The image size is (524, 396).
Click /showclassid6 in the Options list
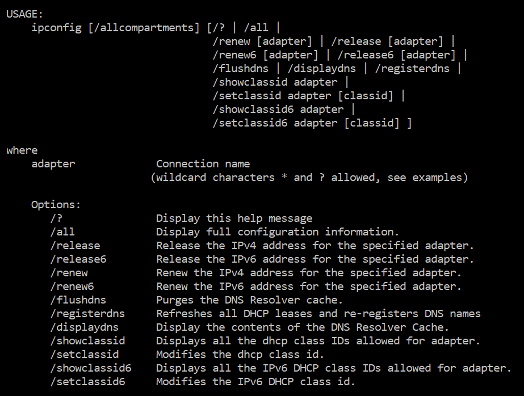point(90,368)
